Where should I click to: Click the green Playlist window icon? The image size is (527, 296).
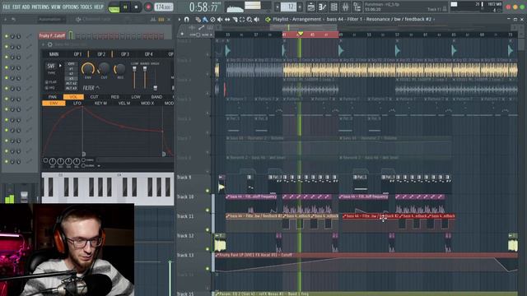[268, 20]
